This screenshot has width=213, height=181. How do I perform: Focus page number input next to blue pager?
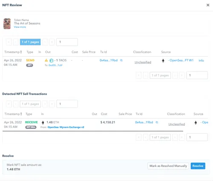click(67, 42)
